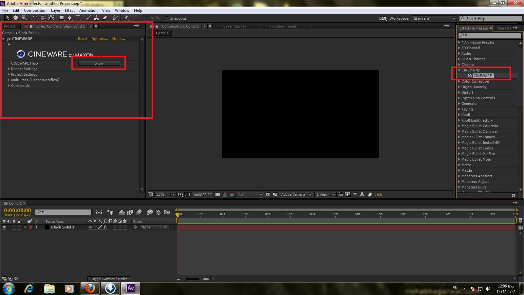Collapse the CINEMA 4D effects category
Viewport: 524px width, 295px height.
tap(459, 70)
